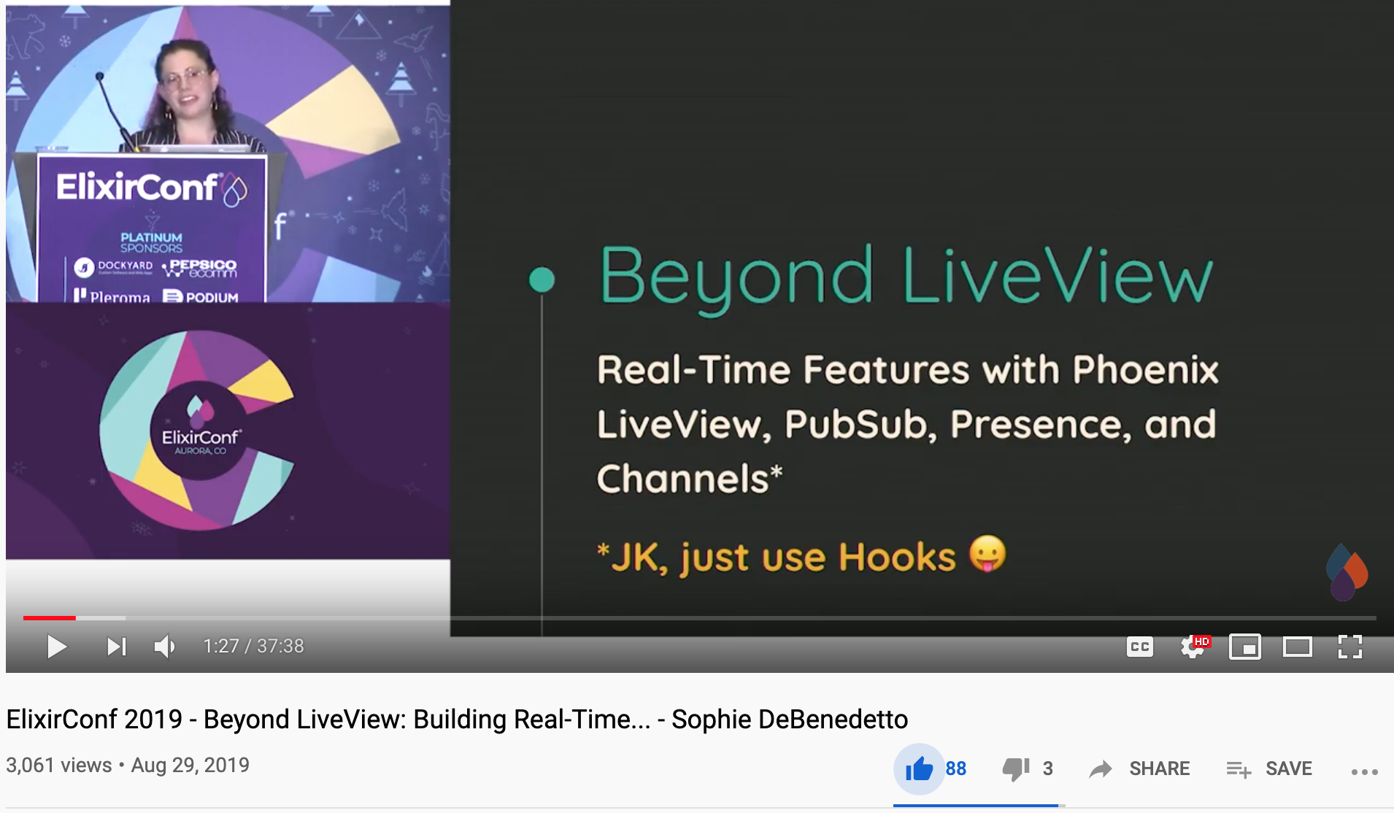Click the SHARE label
Screen dimensions: 1394x813
coord(1160,768)
